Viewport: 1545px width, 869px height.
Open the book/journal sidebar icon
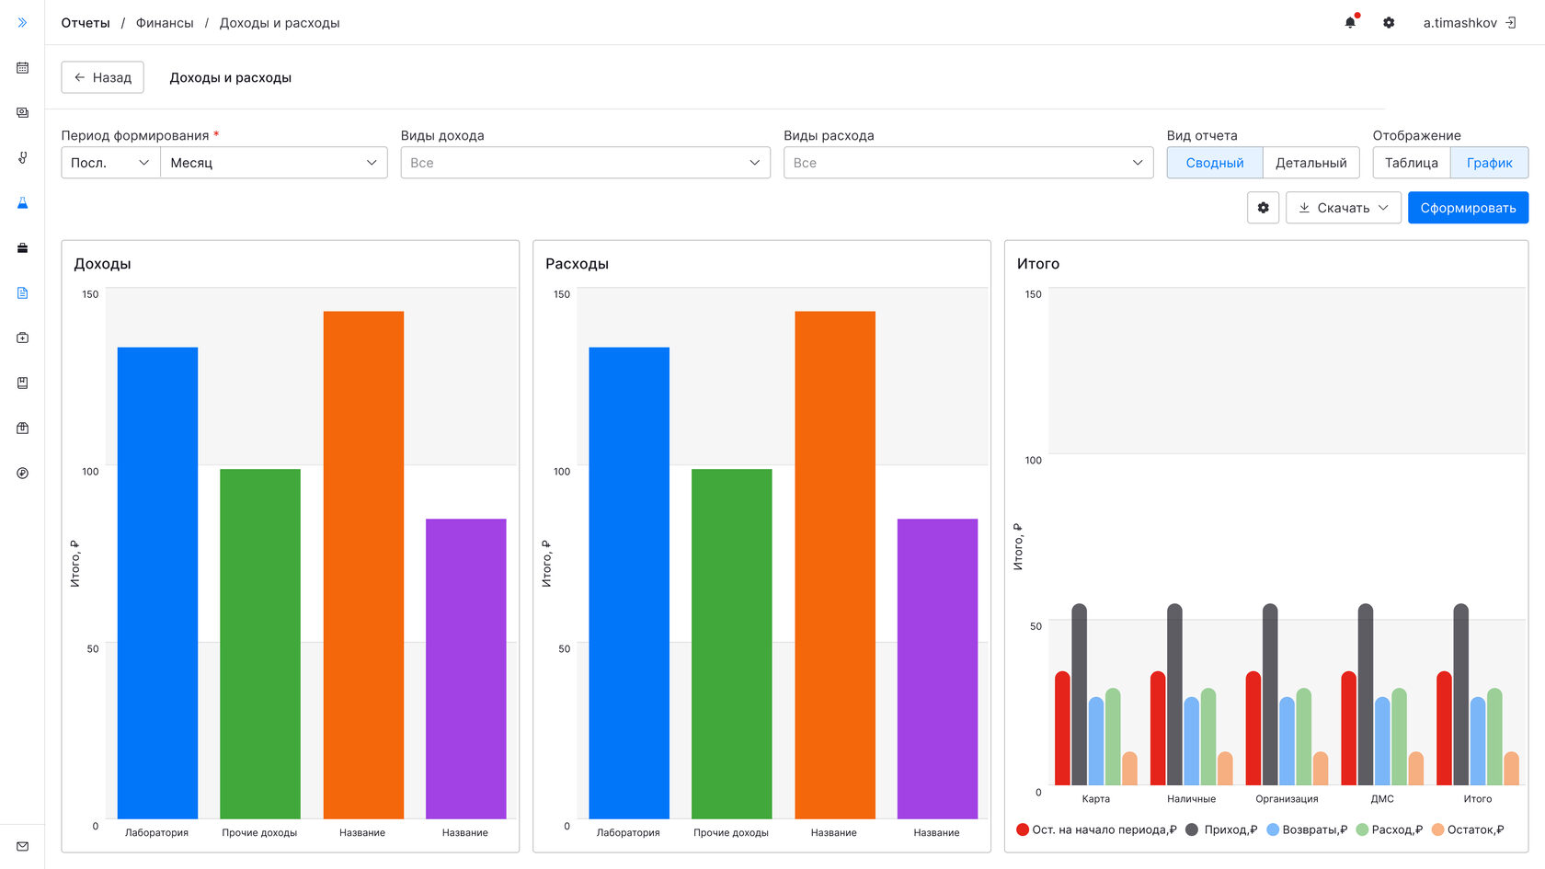tap(22, 383)
